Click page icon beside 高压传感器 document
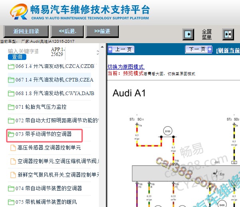The image size is (240, 207). pyautogui.click(x=13, y=148)
